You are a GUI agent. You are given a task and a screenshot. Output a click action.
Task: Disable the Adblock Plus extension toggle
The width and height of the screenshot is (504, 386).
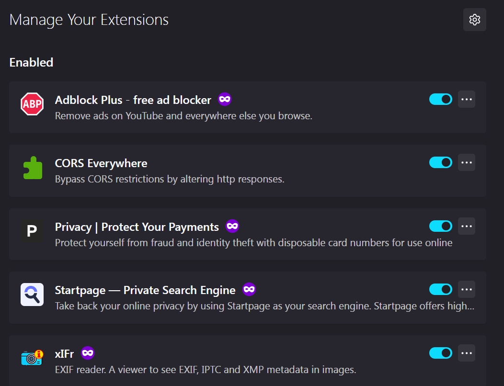[x=441, y=99]
